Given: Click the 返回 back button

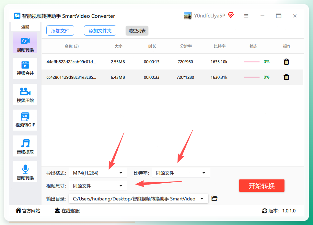Looking at the screenshot, I should (25, 27).
